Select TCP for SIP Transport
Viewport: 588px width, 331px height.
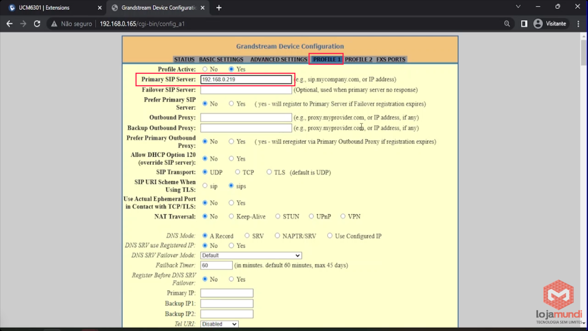[x=238, y=172]
